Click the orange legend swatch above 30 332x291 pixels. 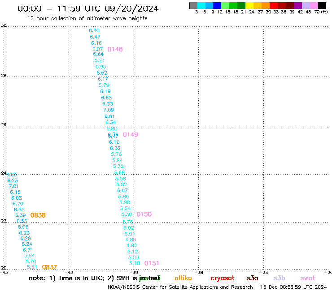click(266, 5)
